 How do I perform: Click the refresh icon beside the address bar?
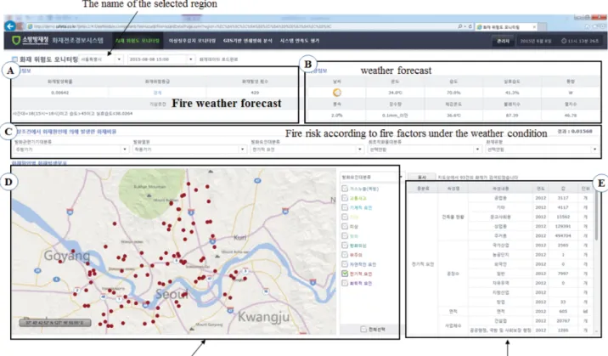click(x=470, y=26)
